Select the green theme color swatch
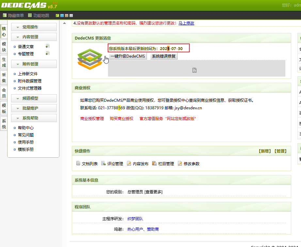Image resolution: width=301 pixels, height=247 pixels. click(x=57, y=16)
